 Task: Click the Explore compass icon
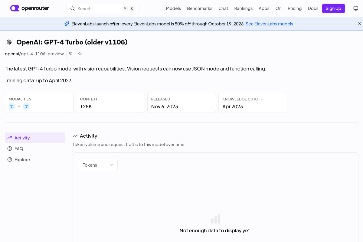(10, 159)
